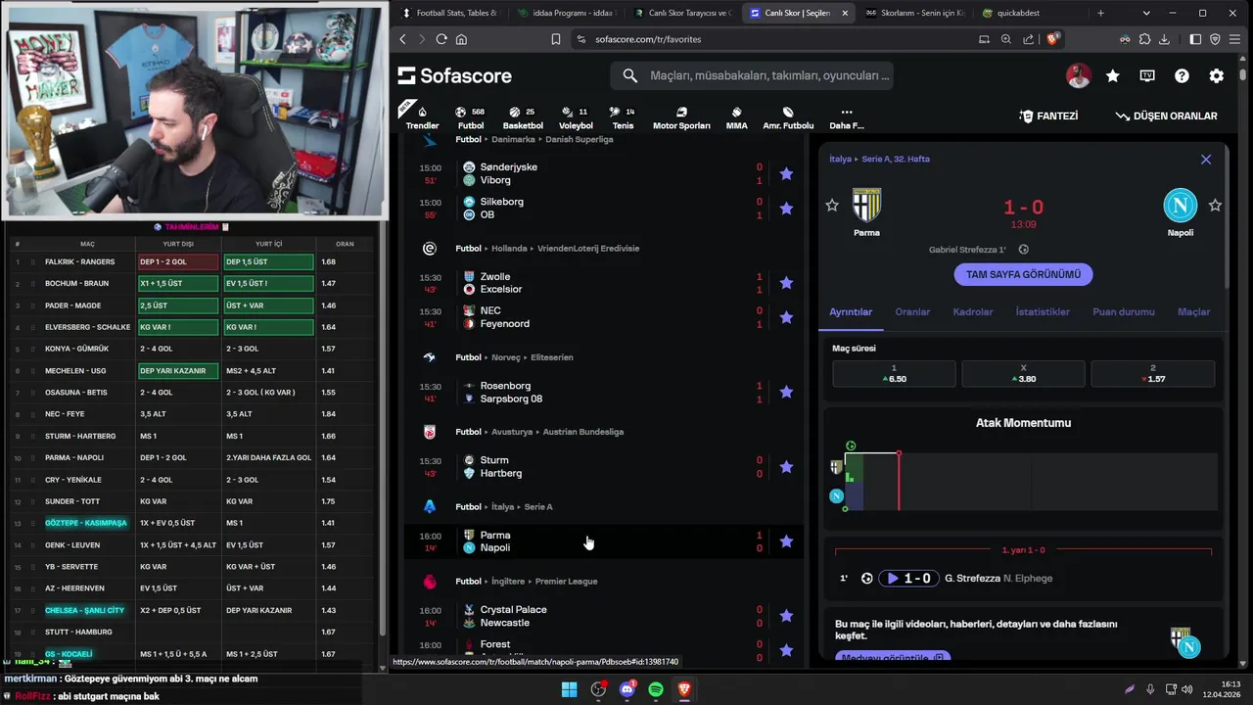Switch to the Puan durumu tab

tap(1124, 312)
